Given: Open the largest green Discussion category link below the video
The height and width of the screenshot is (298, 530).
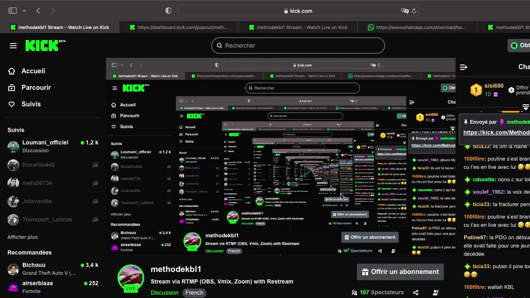Looking at the screenshot, I should (164, 293).
